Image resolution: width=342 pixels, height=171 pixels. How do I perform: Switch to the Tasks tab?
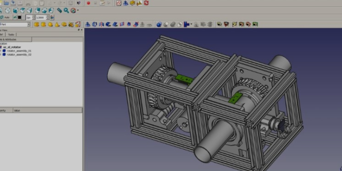pyautogui.click(x=11, y=34)
